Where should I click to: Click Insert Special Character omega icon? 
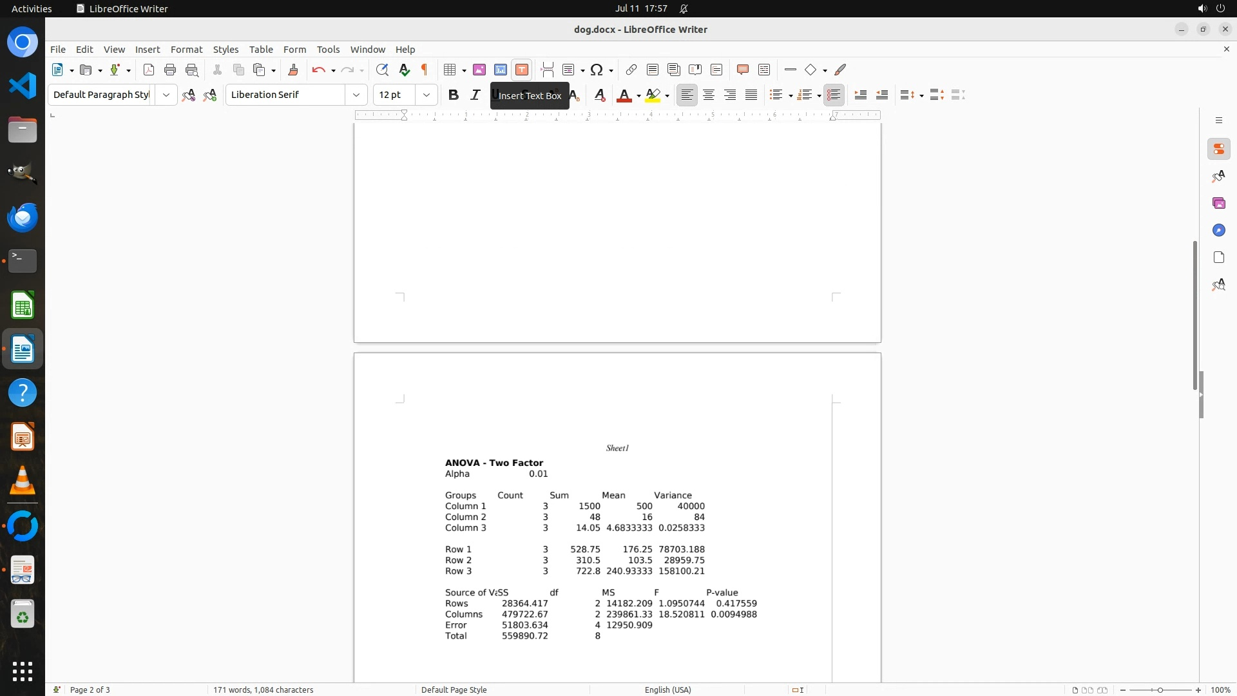tap(597, 70)
